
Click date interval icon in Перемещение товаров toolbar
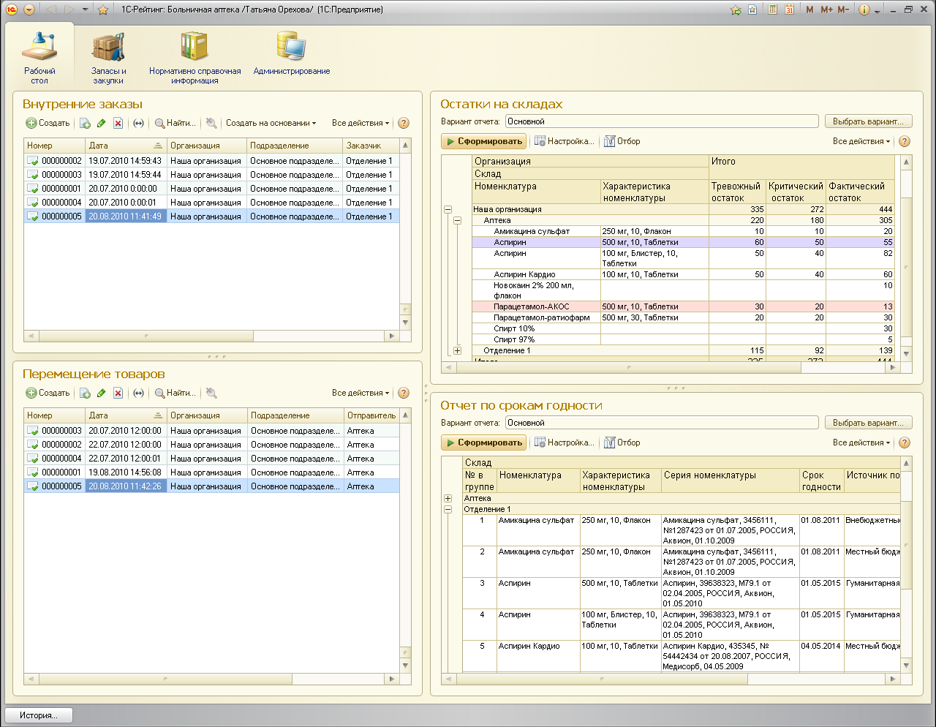pyautogui.click(x=138, y=393)
